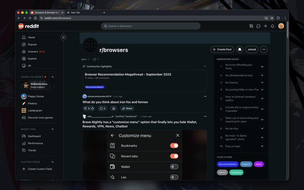The image size is (304, 190).
Task: Collapse the left navigation sidebar button
Action: pos(63,37)
